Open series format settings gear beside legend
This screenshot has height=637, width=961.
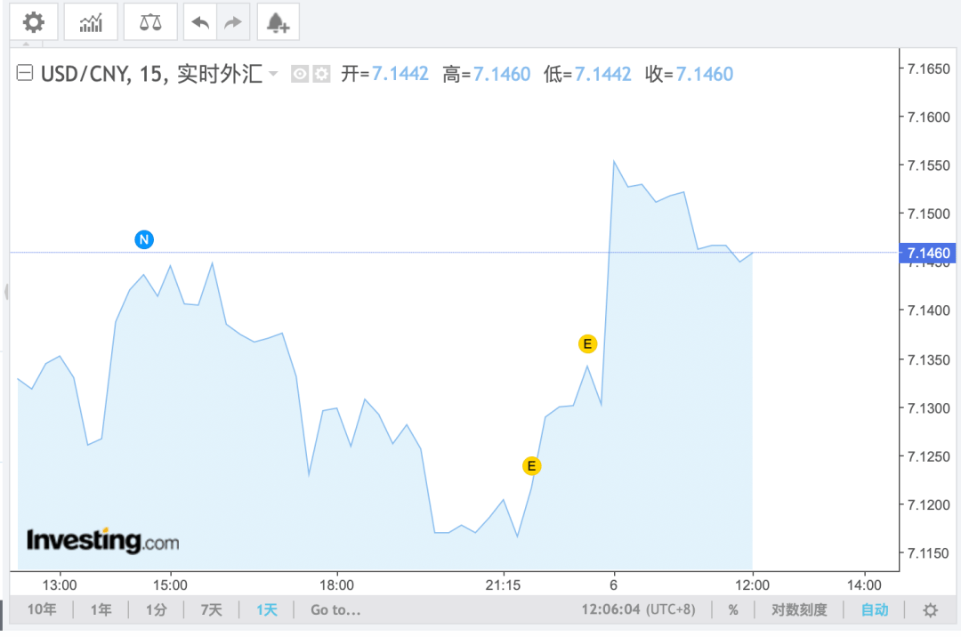[321, 74]
